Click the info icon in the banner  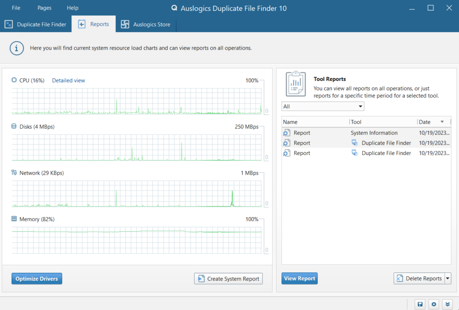[x=17, y=48]
